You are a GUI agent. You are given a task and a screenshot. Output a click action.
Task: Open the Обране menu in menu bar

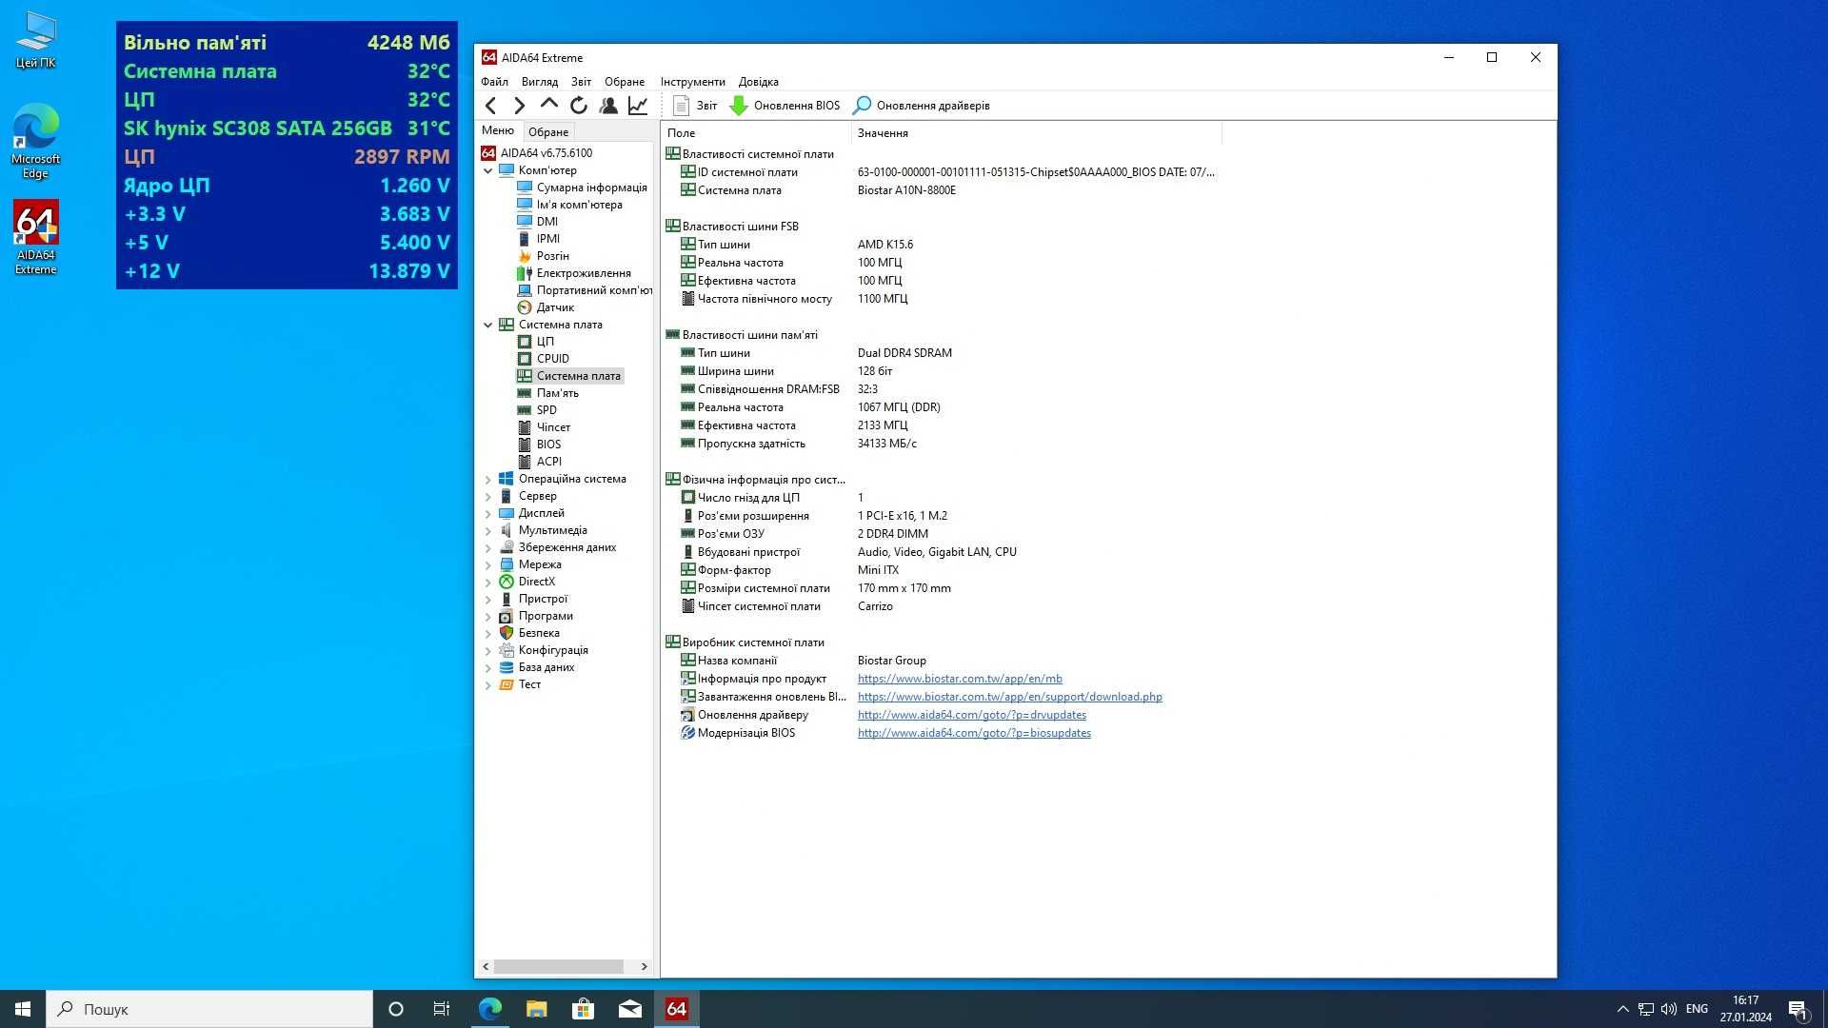point(625,82)
